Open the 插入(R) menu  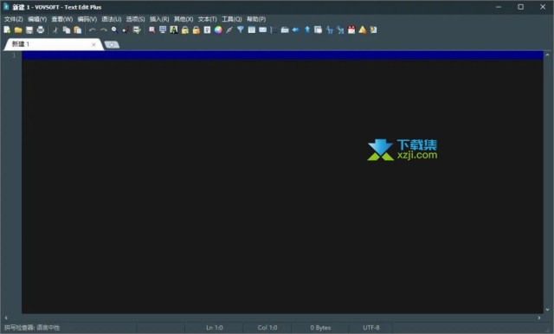(x=159, y=19)
